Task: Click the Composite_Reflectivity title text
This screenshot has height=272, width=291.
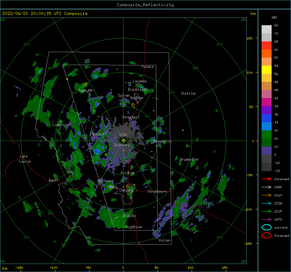Action: 145,5
